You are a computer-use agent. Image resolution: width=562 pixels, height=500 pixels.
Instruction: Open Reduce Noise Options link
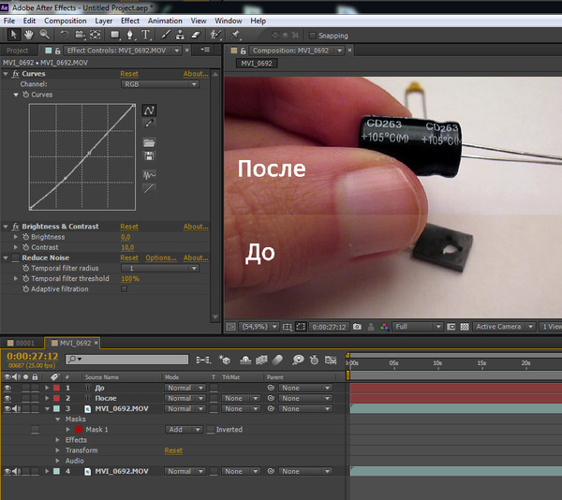tap(161, 257)
